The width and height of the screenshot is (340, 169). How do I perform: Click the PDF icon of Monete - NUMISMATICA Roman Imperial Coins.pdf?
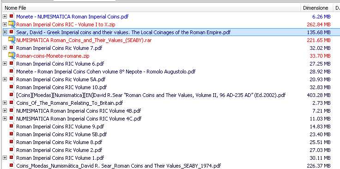(x=12, y=17)
